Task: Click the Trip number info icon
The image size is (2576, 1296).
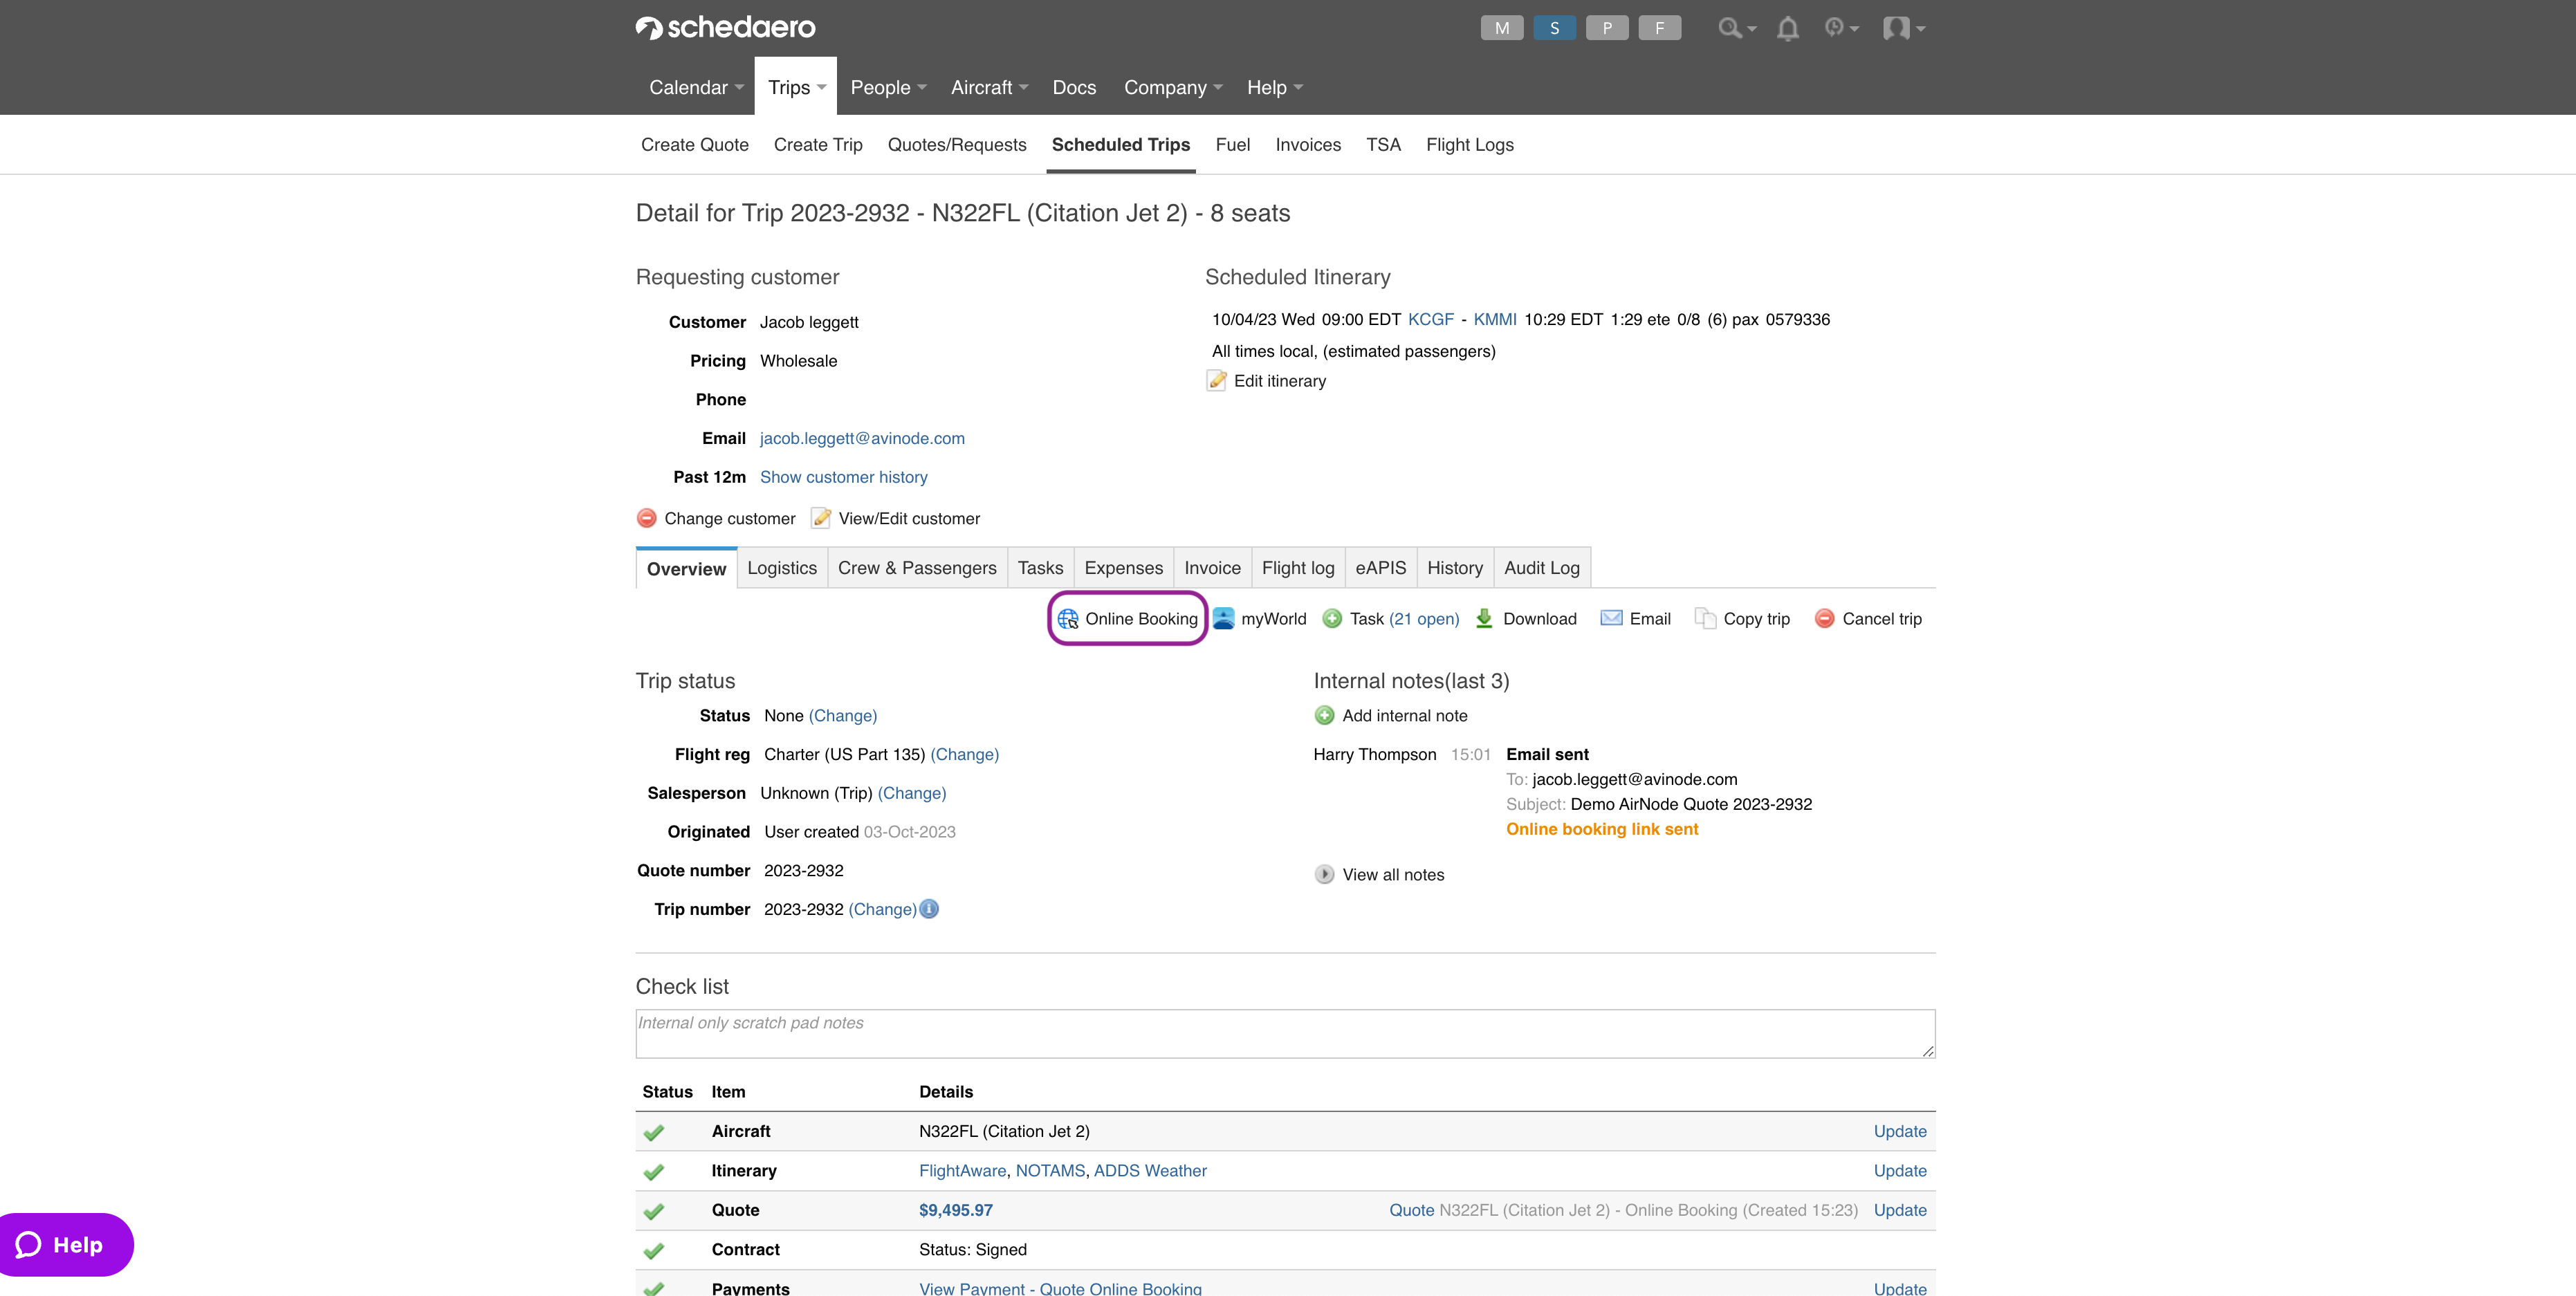Action: pyautogui.click(x=929, y=909)
